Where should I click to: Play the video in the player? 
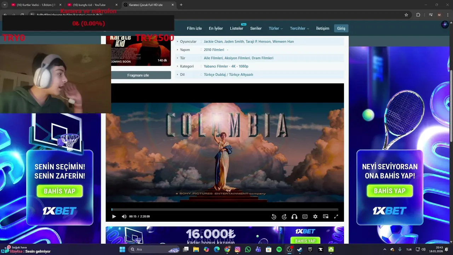[x=114, y=216]
